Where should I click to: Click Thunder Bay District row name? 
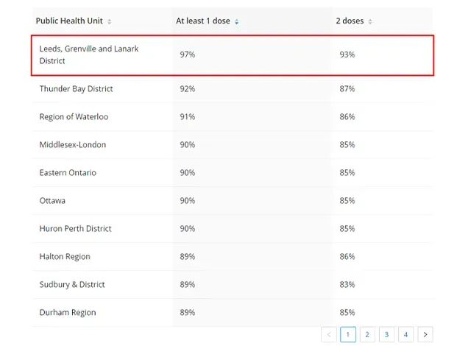(x=76, y=89)
